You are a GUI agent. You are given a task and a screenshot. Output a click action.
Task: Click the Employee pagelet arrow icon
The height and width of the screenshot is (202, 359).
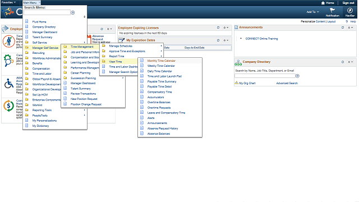click(5, 29)
